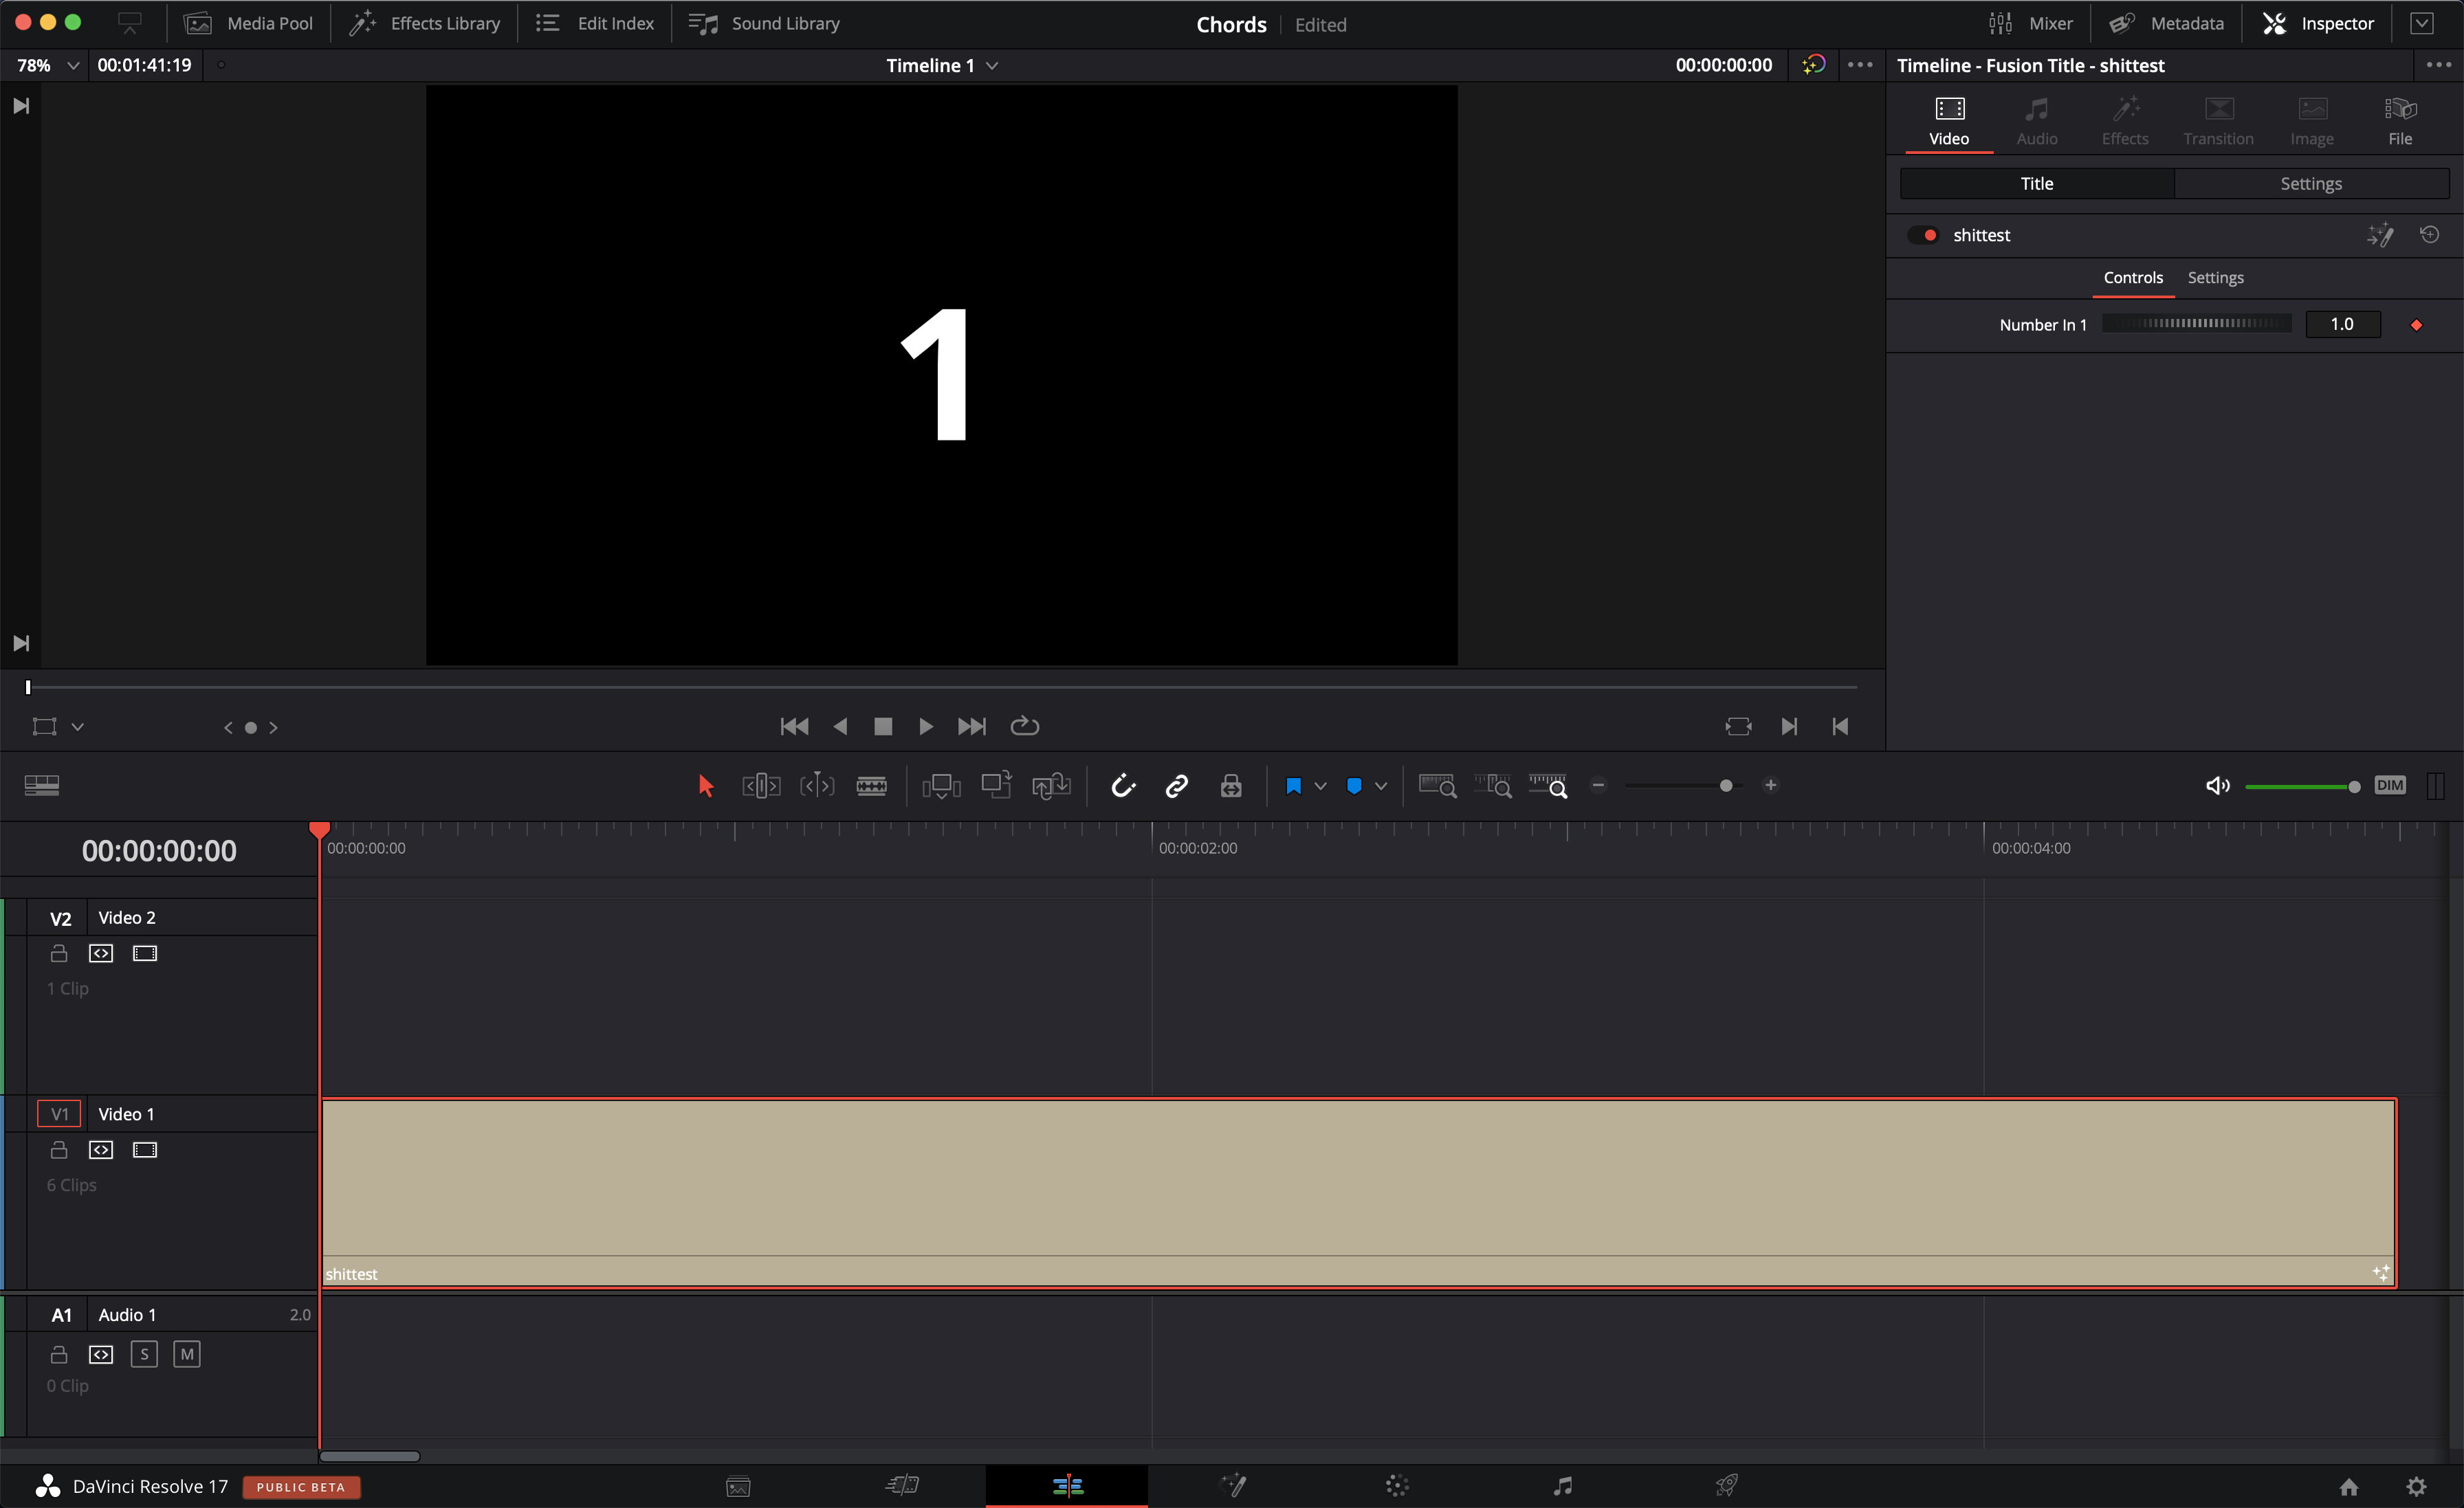Switch to the Audio inspector tab

coord(2036,122)
